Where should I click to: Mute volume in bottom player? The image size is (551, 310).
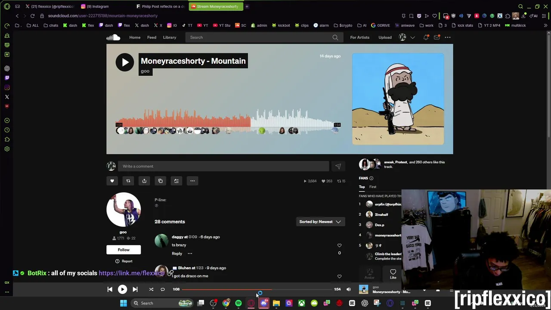point(349,289)
